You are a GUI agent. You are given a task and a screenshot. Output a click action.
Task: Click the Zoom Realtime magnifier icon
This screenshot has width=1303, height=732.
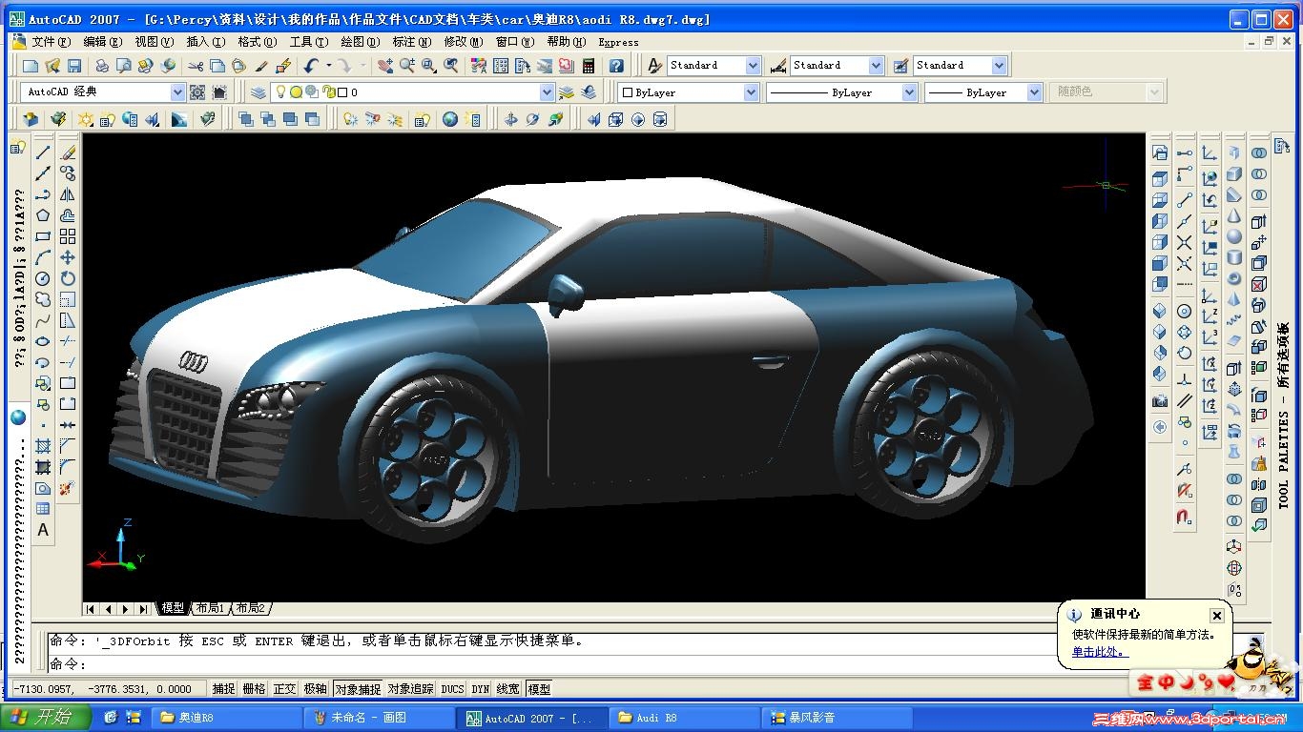(407, 66)
